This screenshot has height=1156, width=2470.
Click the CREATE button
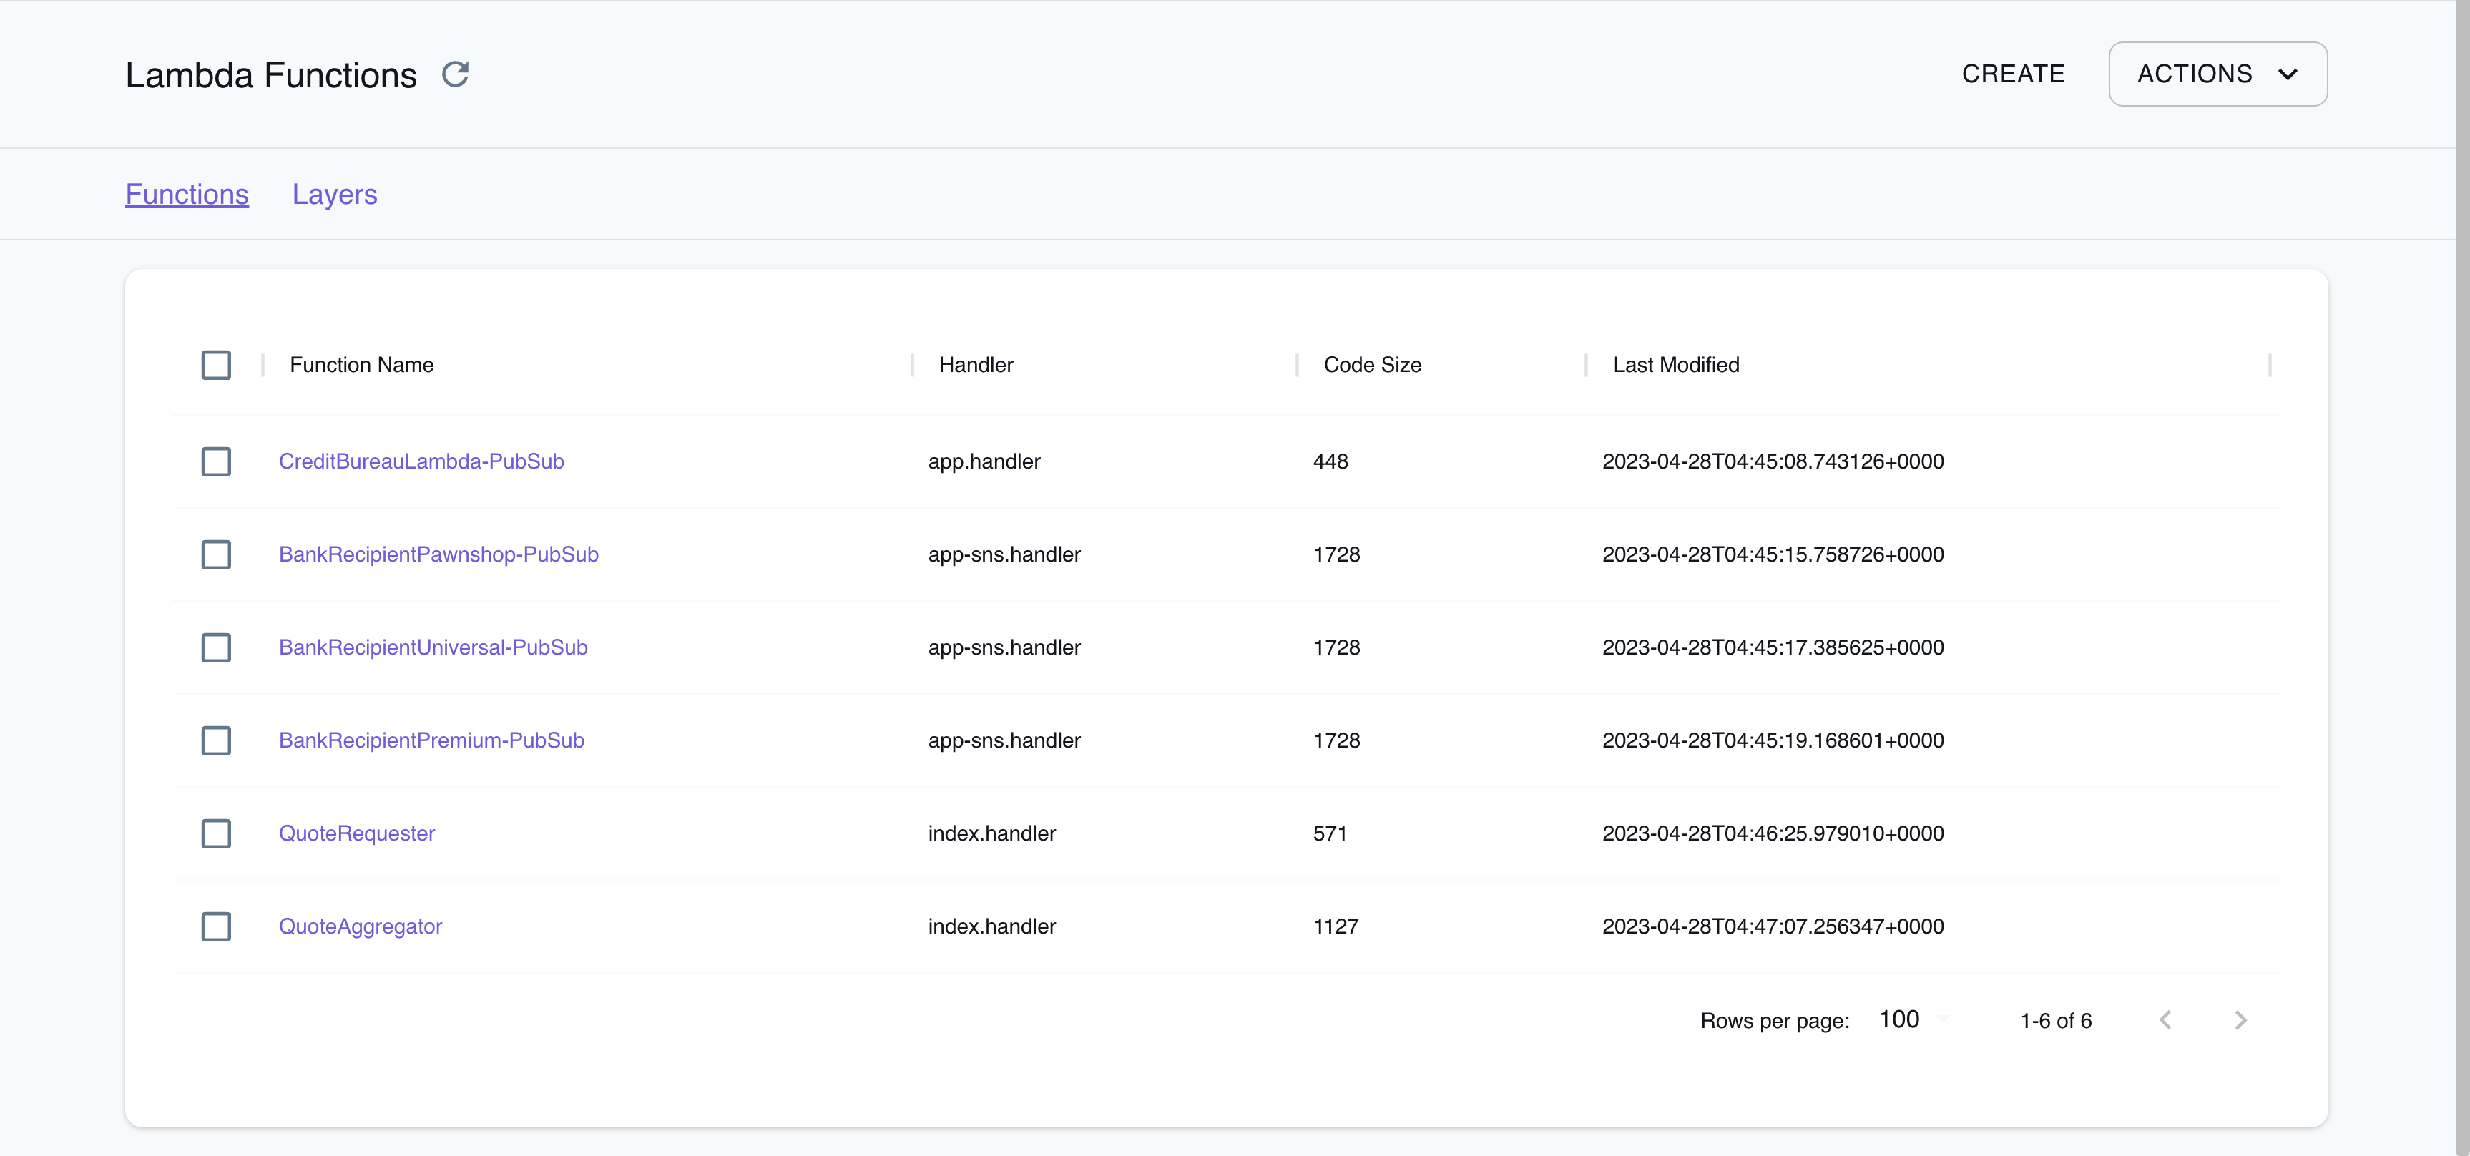coord(2014,74)
